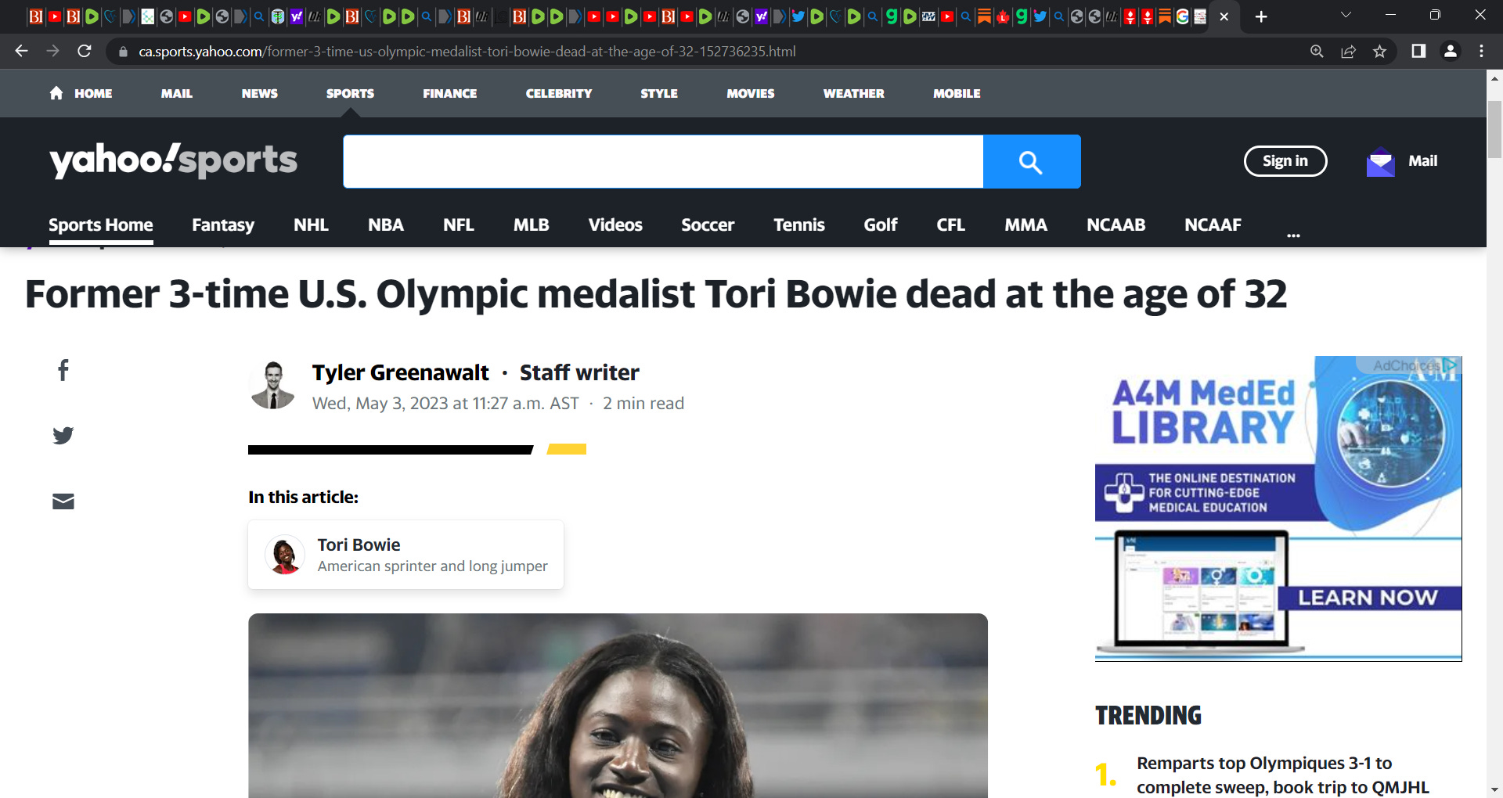Screen dimensions: 1503x798
Task: Select the MAIL top menu item
Action: 177,93
